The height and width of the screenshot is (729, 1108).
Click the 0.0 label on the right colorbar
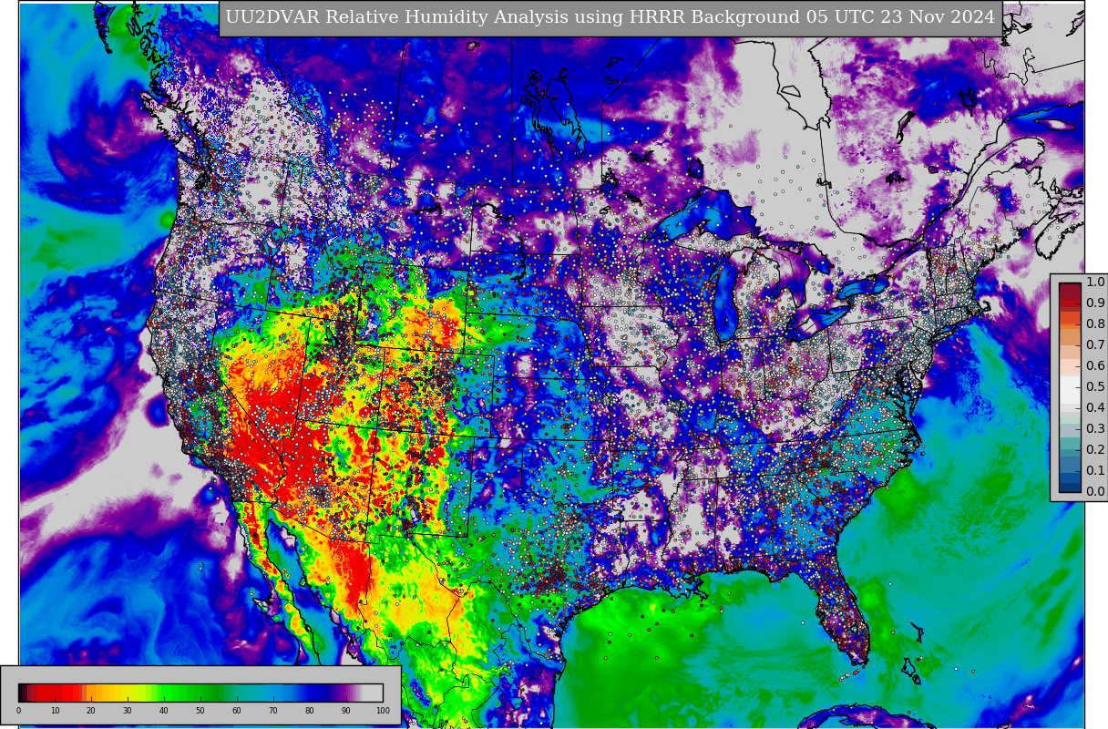[x=1095, y=492]
